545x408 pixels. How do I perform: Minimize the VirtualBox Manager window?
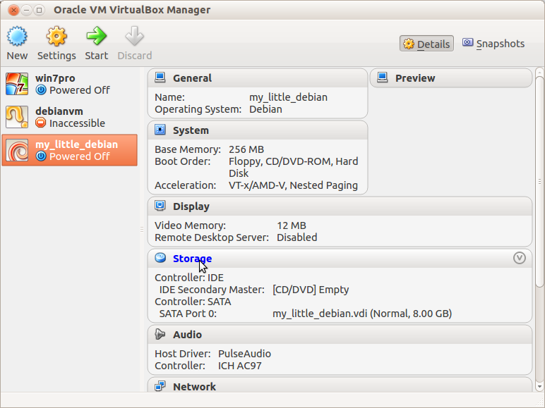click(26, 10)
